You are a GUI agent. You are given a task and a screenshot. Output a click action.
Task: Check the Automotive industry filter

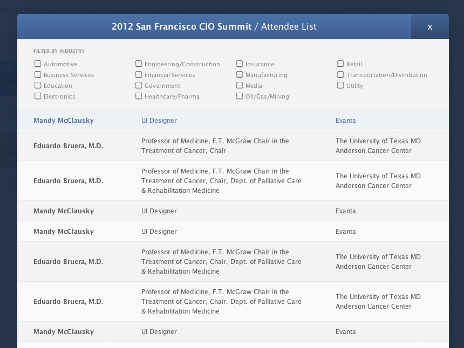(38, 64)
